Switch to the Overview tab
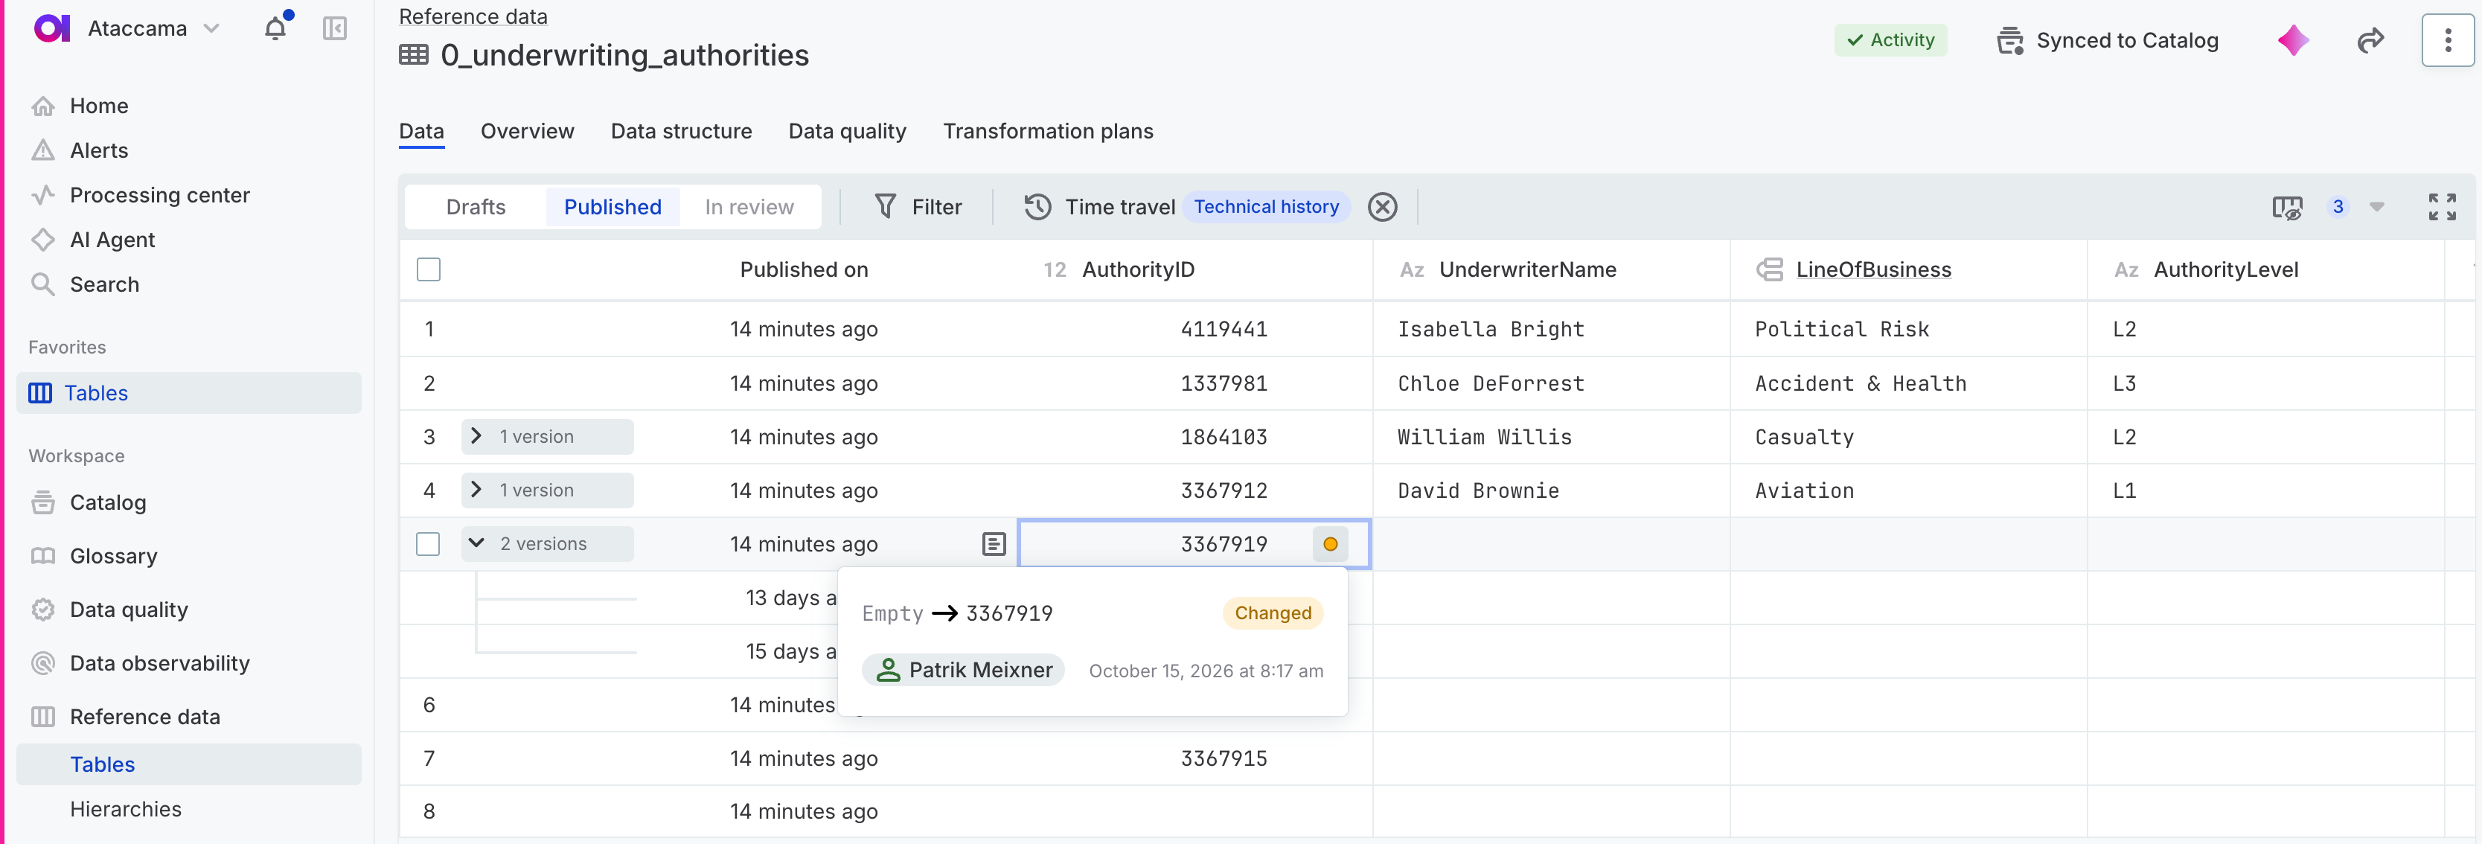This screenshot has height=844, width=2482. pyautogui.click(x=527, y=131)
